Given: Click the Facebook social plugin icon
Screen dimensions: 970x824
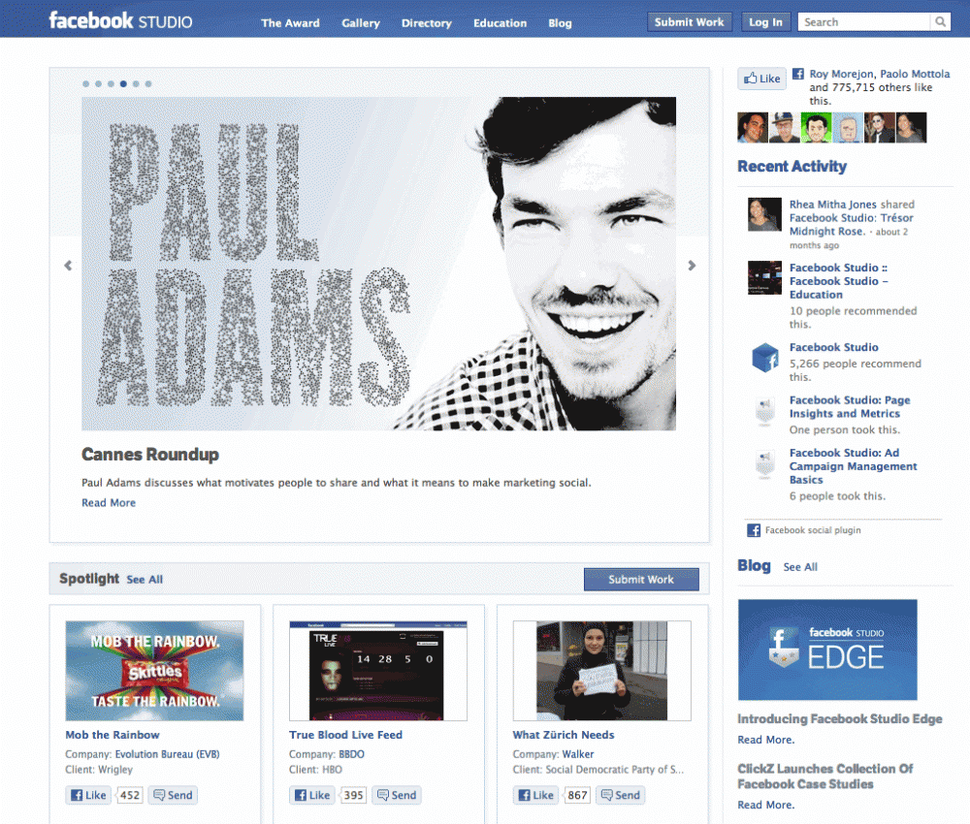Looking at the screenshot, I should 753,530.
